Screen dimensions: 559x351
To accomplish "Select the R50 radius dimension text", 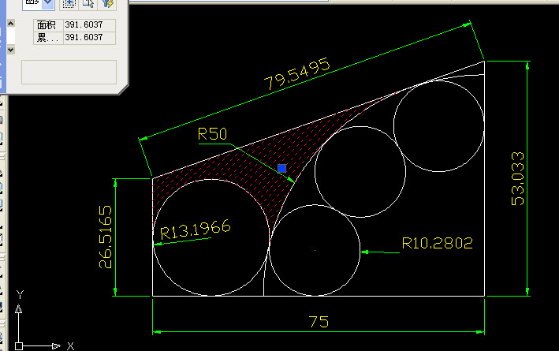I will [212, 134].
